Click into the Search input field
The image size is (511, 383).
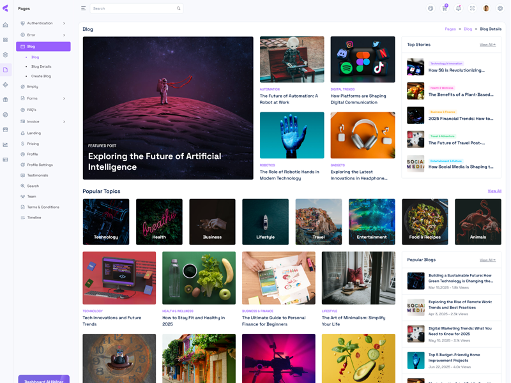point(132,8)
